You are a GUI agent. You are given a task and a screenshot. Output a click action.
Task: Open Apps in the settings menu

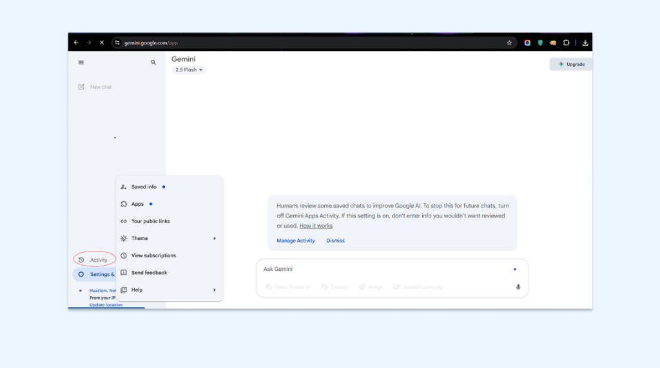(x=170, y=204)
